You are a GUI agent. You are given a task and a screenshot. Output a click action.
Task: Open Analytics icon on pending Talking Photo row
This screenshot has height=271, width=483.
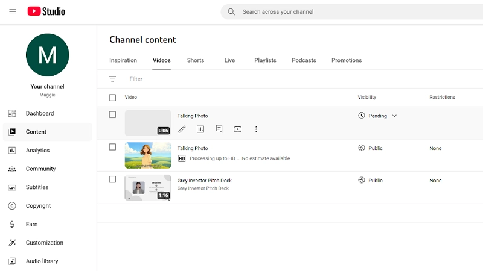[200, 129]
